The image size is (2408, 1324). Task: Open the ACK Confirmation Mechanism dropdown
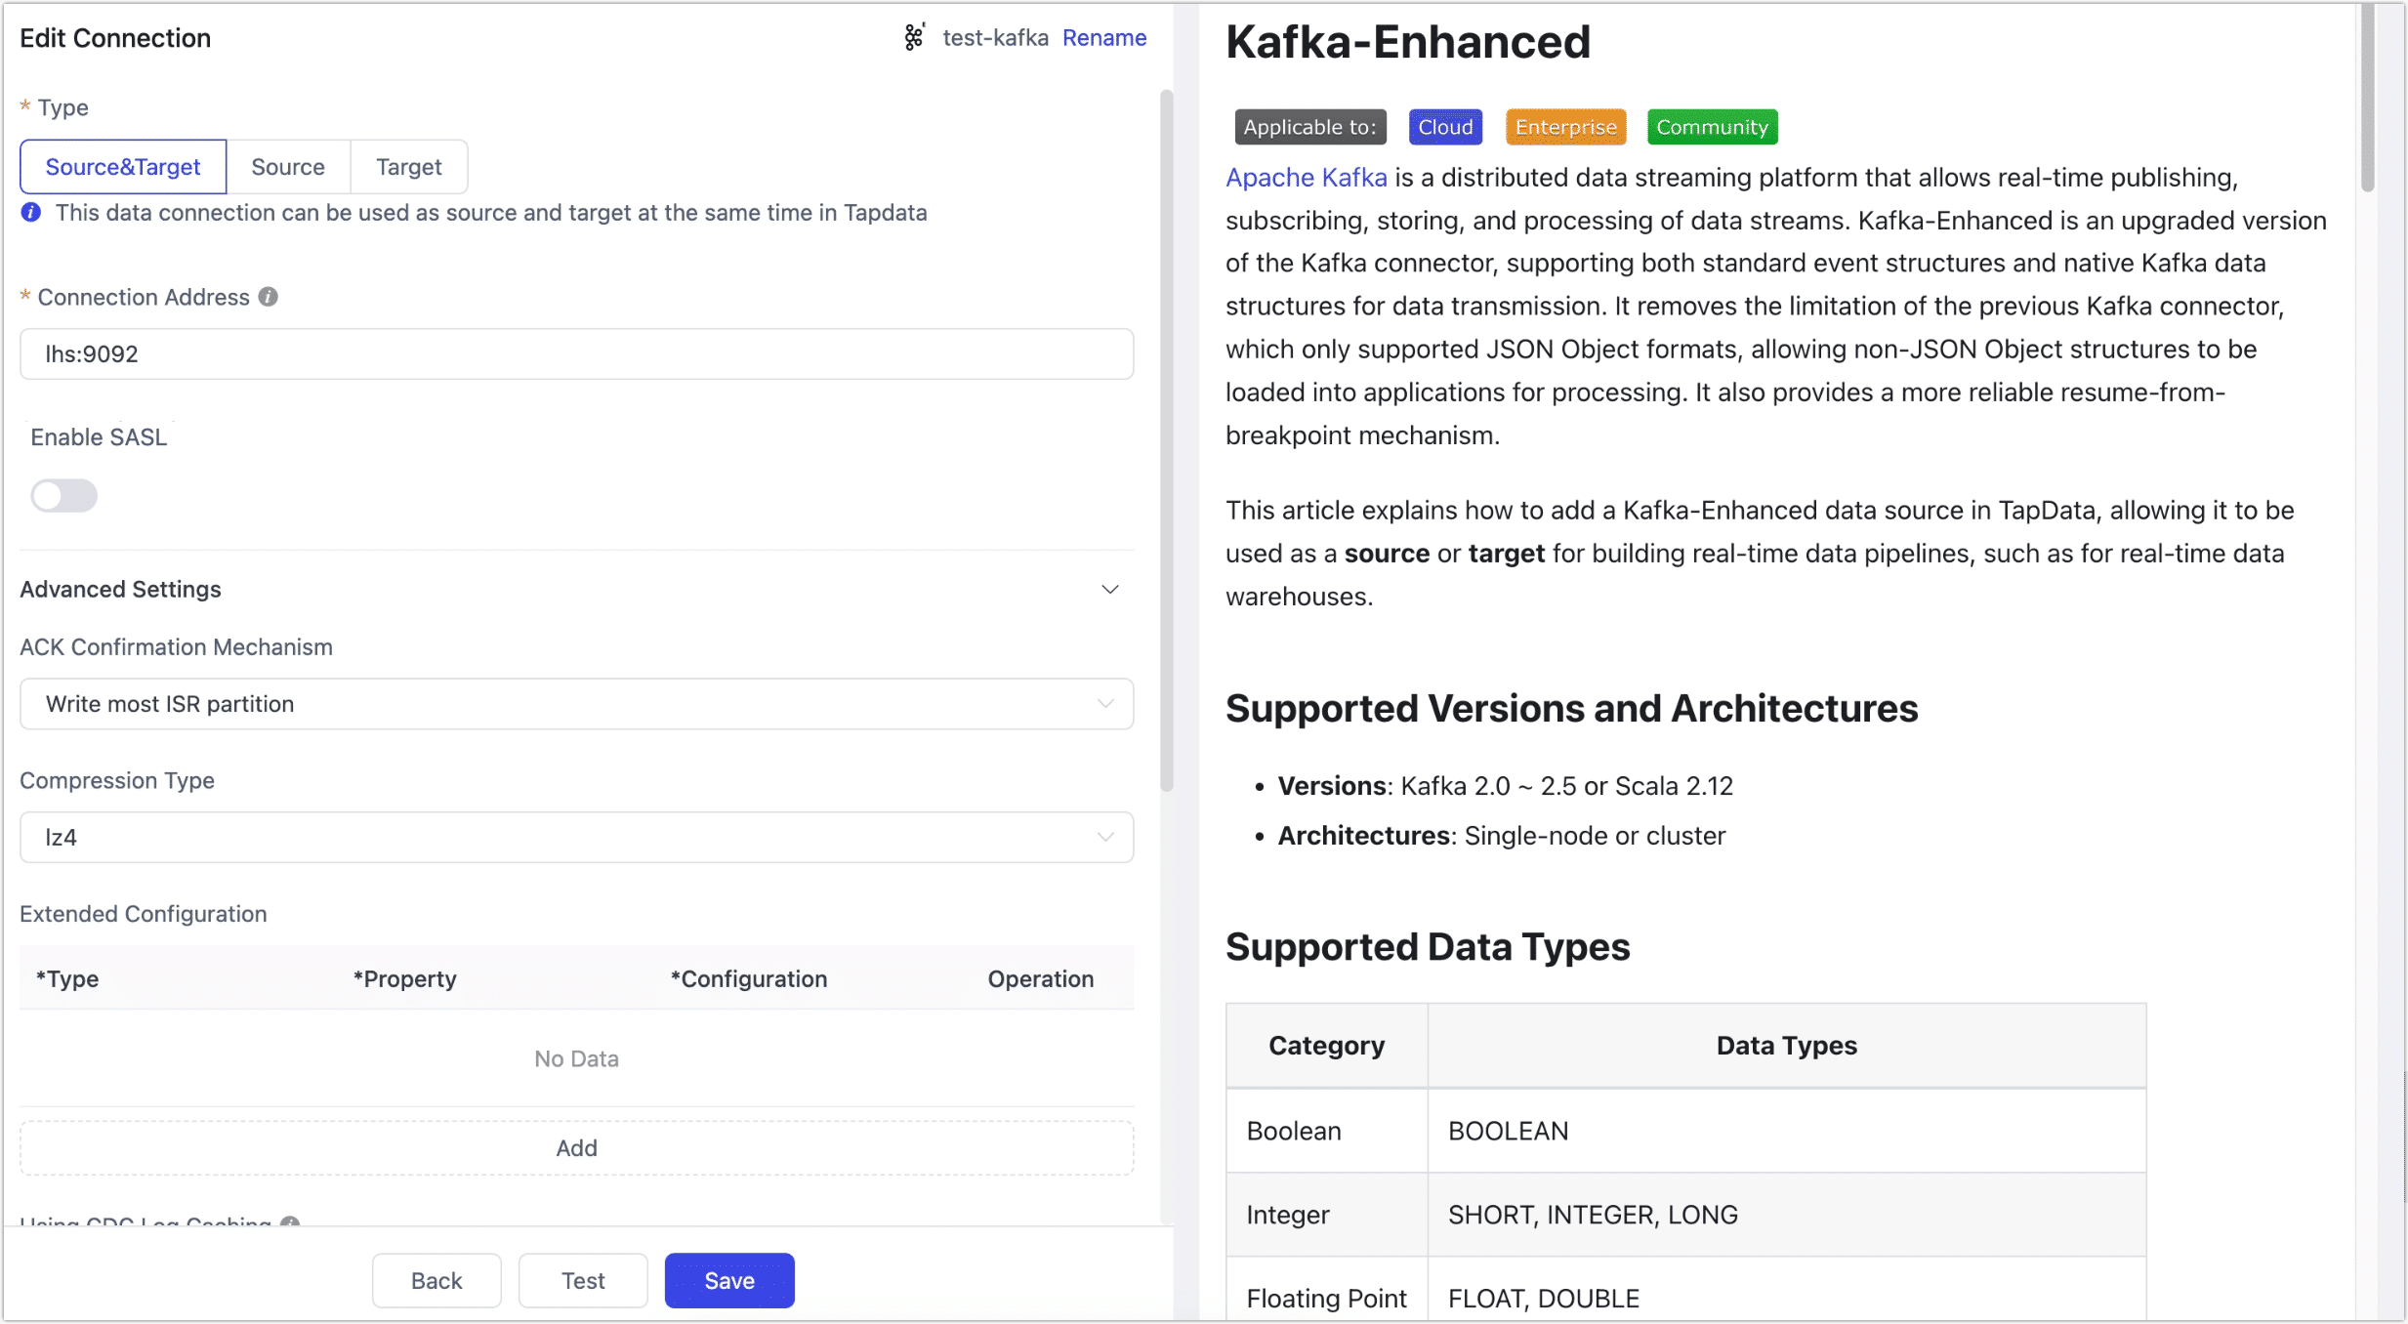pos(576,703)
